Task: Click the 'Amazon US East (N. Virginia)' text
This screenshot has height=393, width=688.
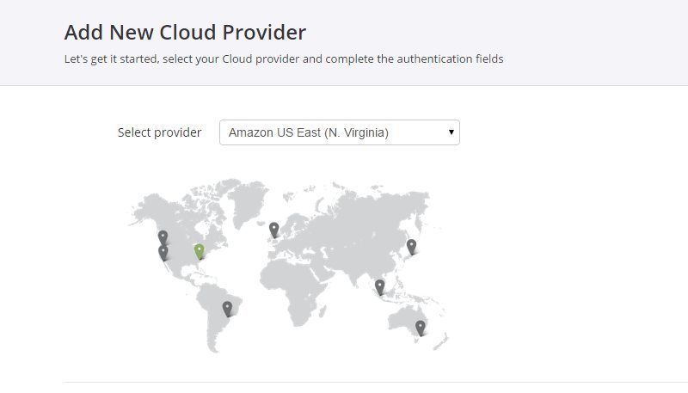Action: coord(309,132)
